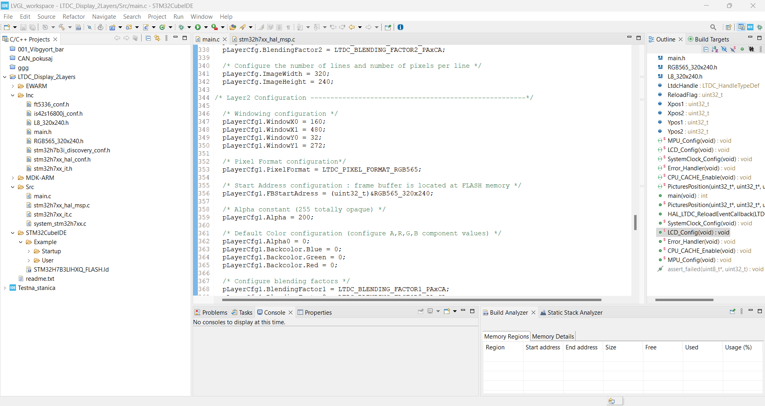
Task: Open the Refactor menu
Action: 74,16
